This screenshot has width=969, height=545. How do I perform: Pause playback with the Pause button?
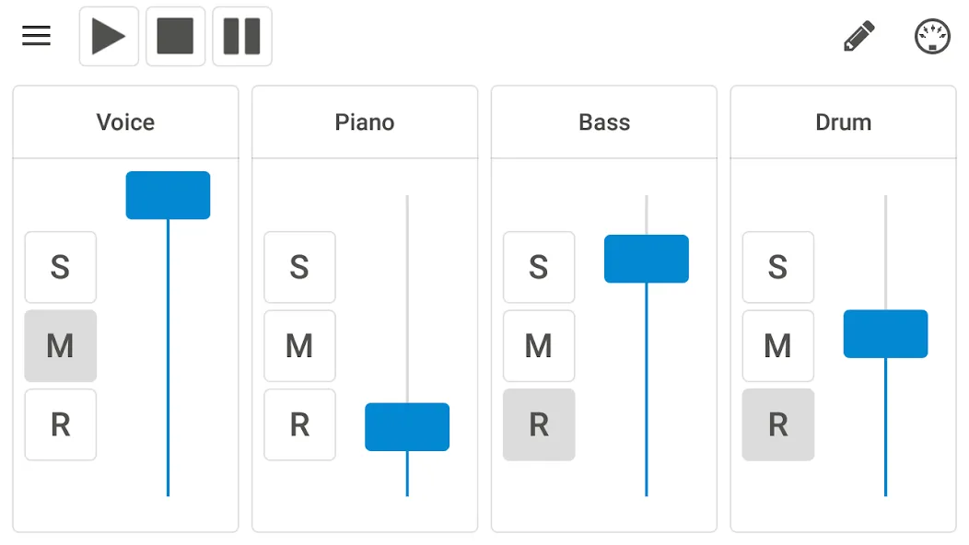(x=242, y=37)
